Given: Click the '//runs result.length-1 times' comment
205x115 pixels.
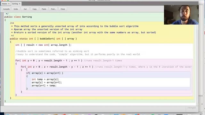Looking at the screenshot, I should coord(103,61).
